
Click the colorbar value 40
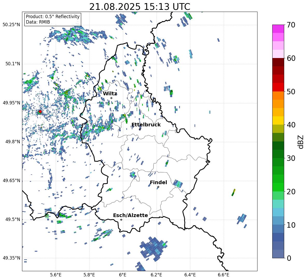[x=291, y=125]
